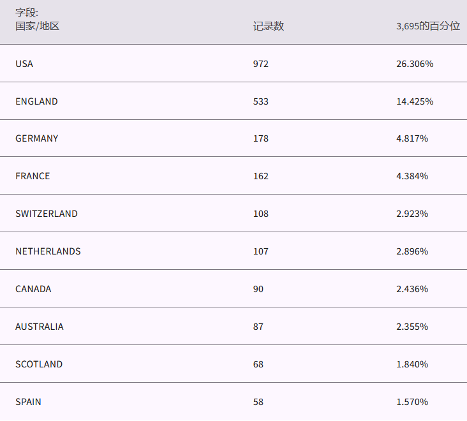Click the record count 972 for USA

(261, 64)
